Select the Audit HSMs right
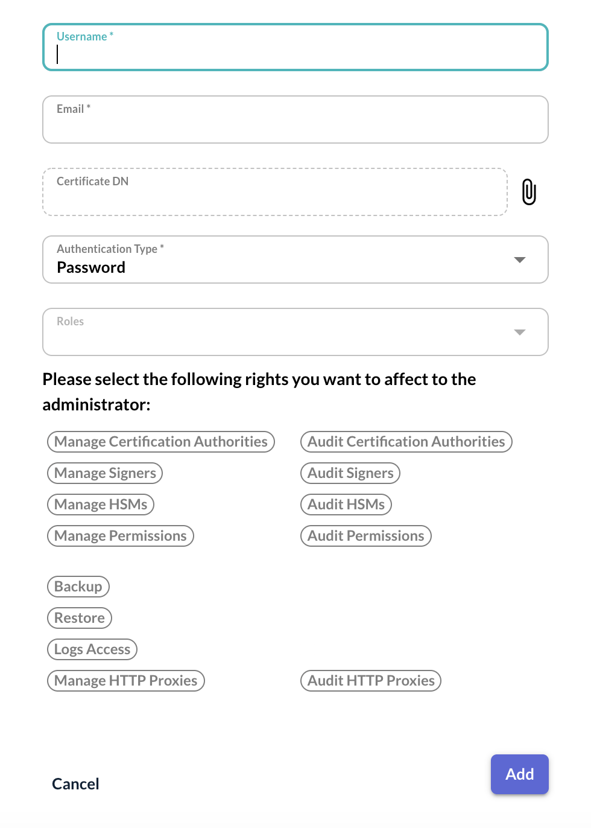This screenshot has height=828, width=591. [x=346, y=504]
